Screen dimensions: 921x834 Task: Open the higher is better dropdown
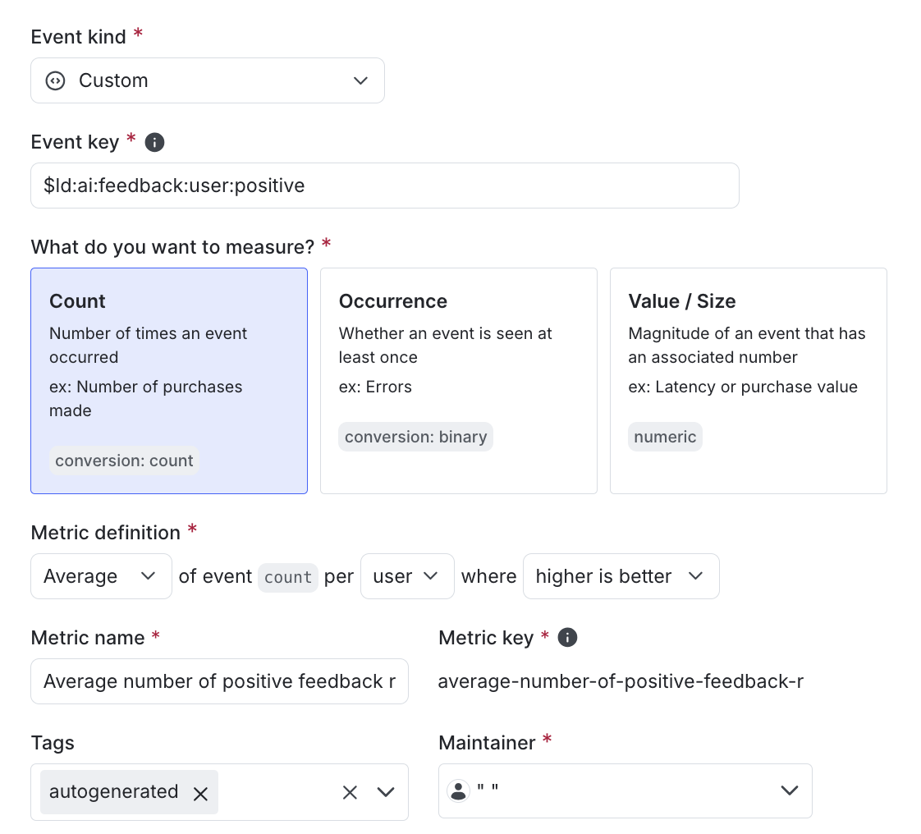[621, 576]
